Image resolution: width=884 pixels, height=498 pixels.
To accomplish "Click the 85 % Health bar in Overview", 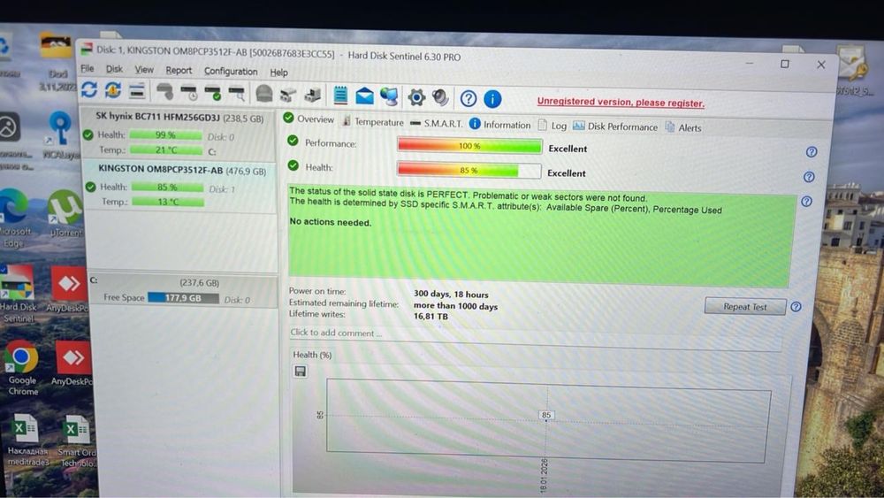I will [x=469, y=170].
